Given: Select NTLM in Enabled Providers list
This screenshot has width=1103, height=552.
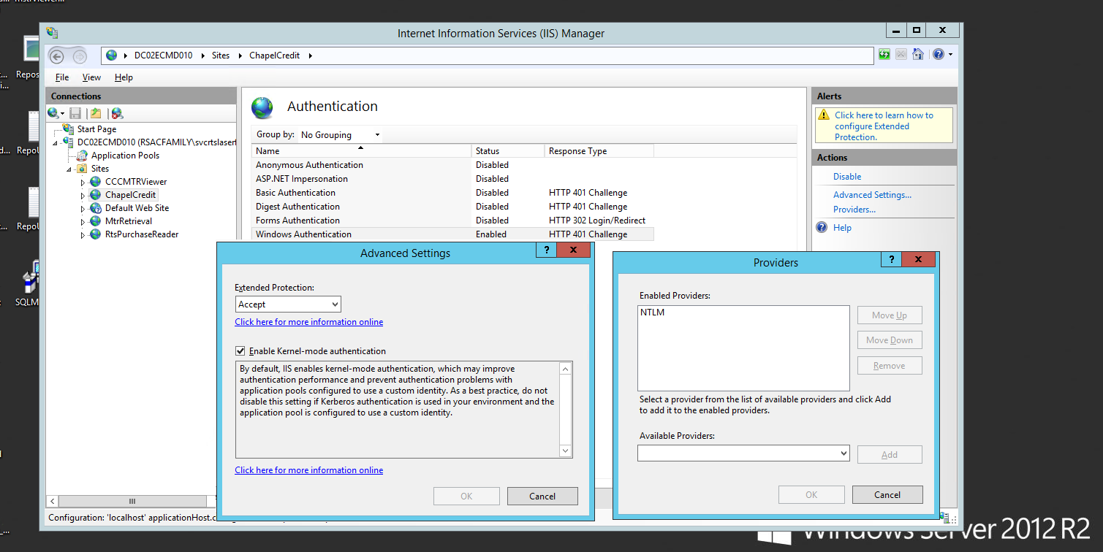Looking at the screenshot, I should 652,313.
